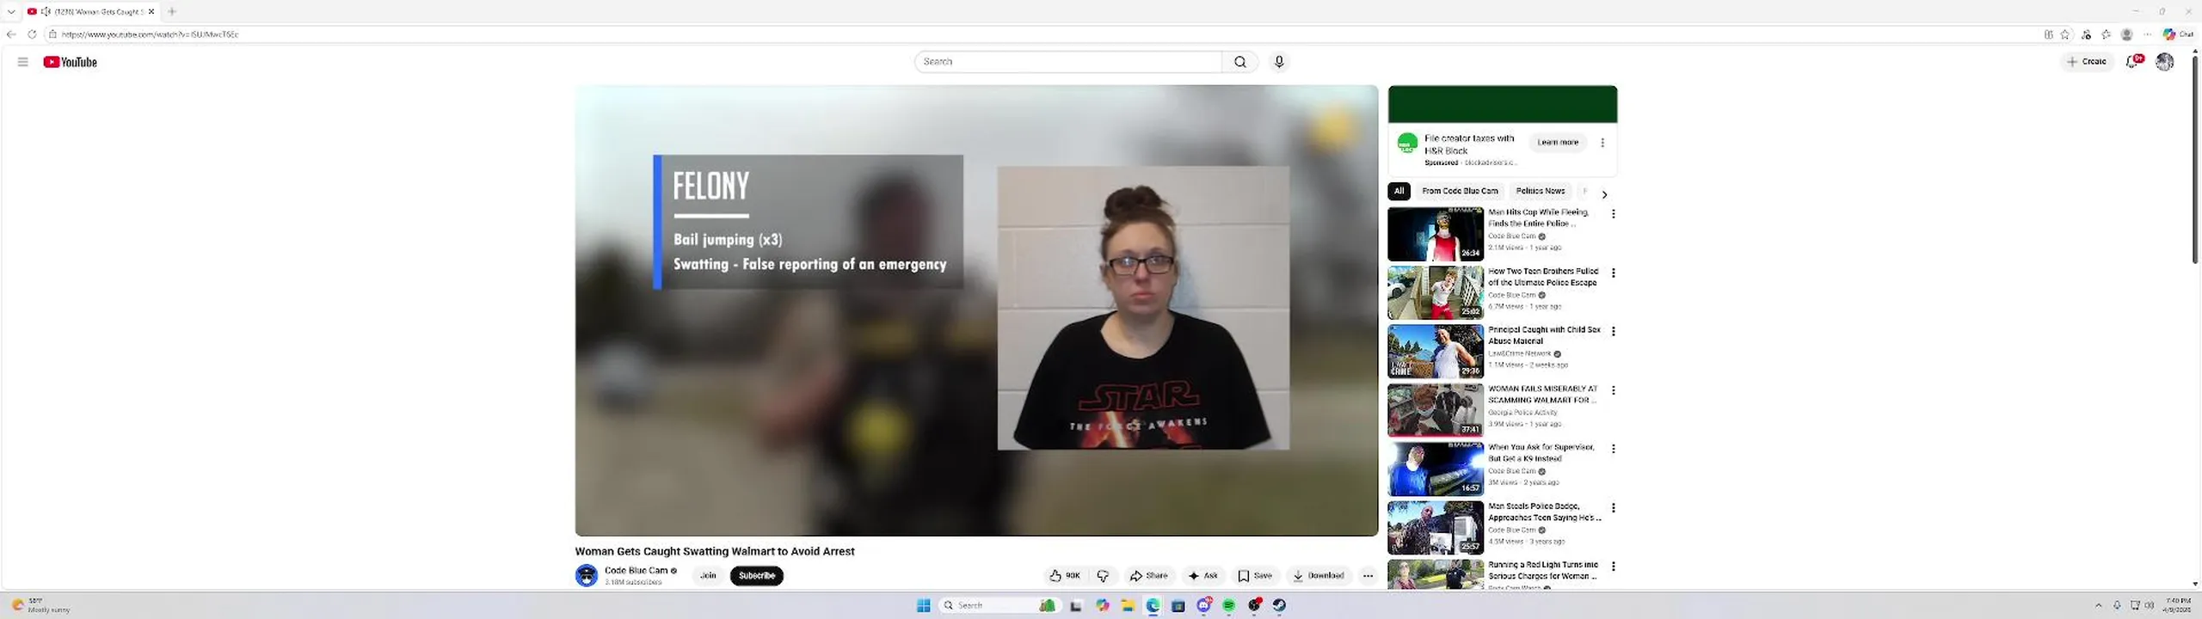Viewport: 2202px width, 619px height.
Task: Open the notifications bell
Action: [x=2133, y=62]
